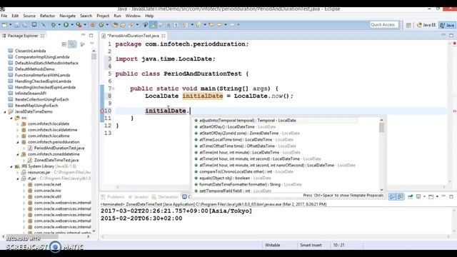Viewport: 457px width, 257px height.
Task: Click the Run External Tools icon
Action: pos(79,25)
